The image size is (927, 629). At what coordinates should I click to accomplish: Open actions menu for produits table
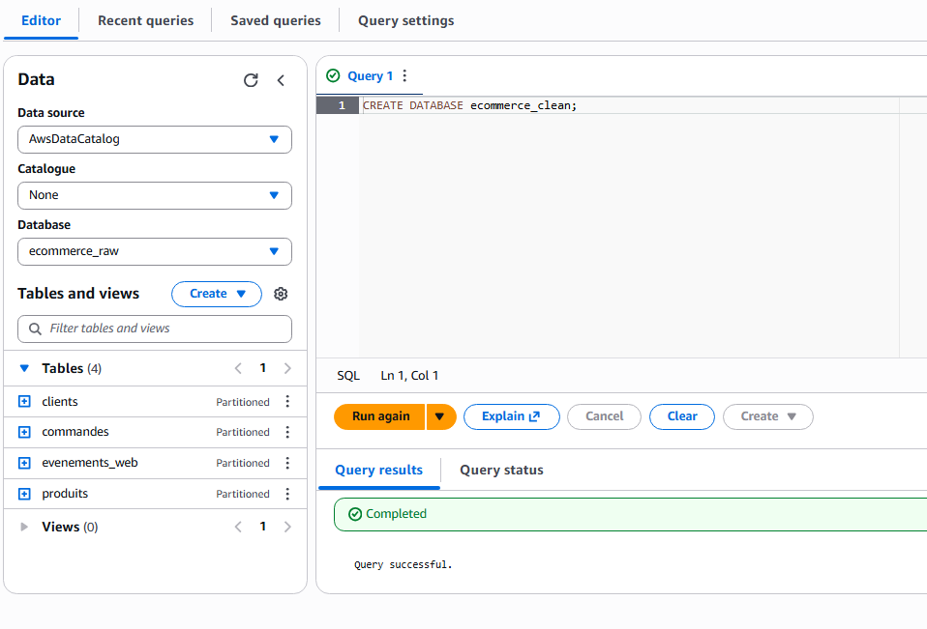pyautogui.click(x=287, y=494)
